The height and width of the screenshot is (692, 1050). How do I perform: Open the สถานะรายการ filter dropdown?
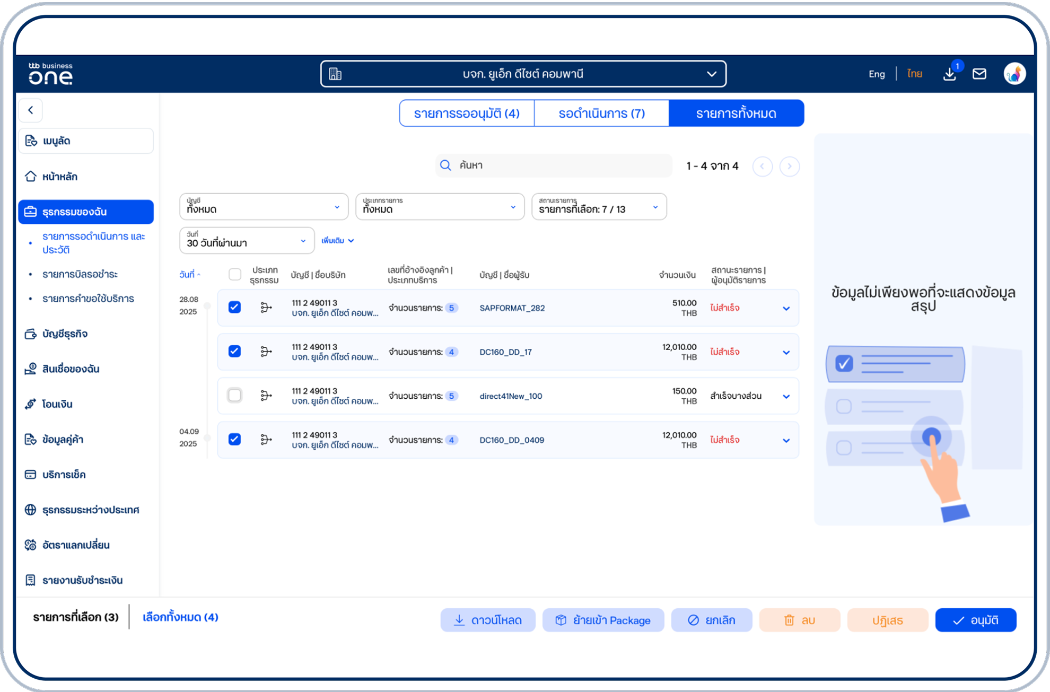[599, 207]
